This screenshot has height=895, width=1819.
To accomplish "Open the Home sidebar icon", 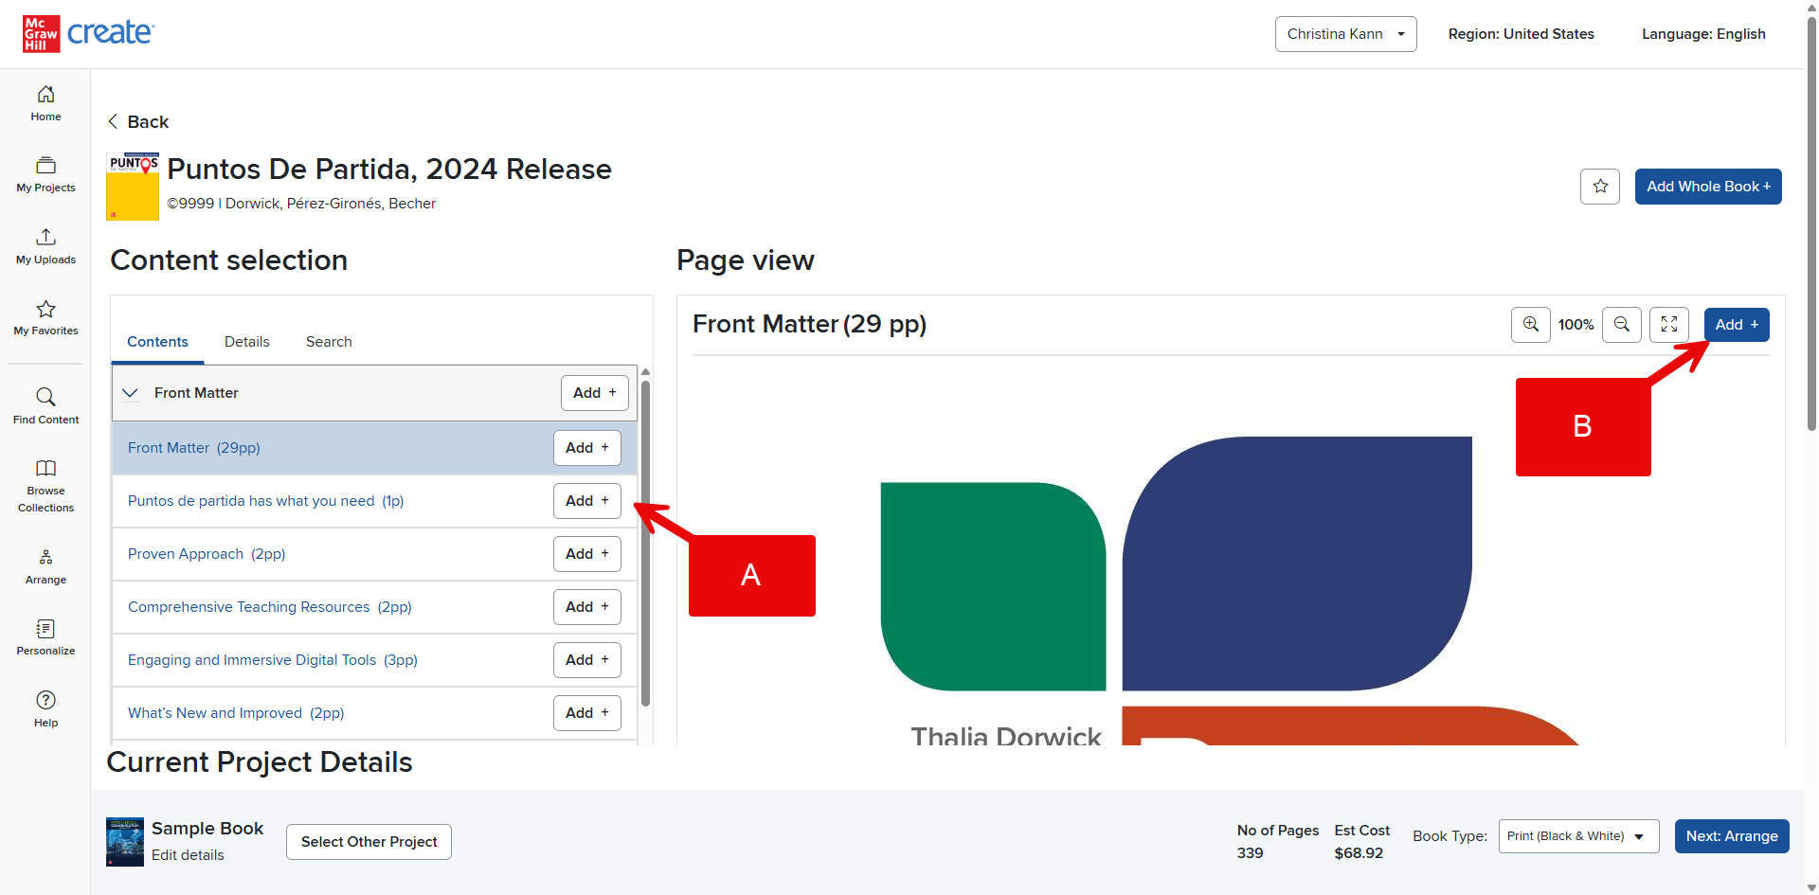I will tap(45, 104).
